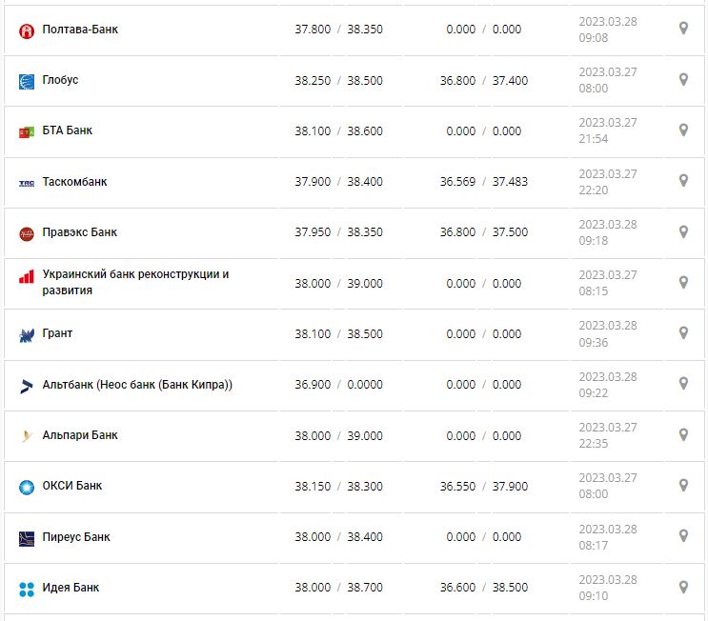The height and width of the screenshot is (621, 708).
Task: Click the Правэкс Банк name
Action: [x=80, y=232]
